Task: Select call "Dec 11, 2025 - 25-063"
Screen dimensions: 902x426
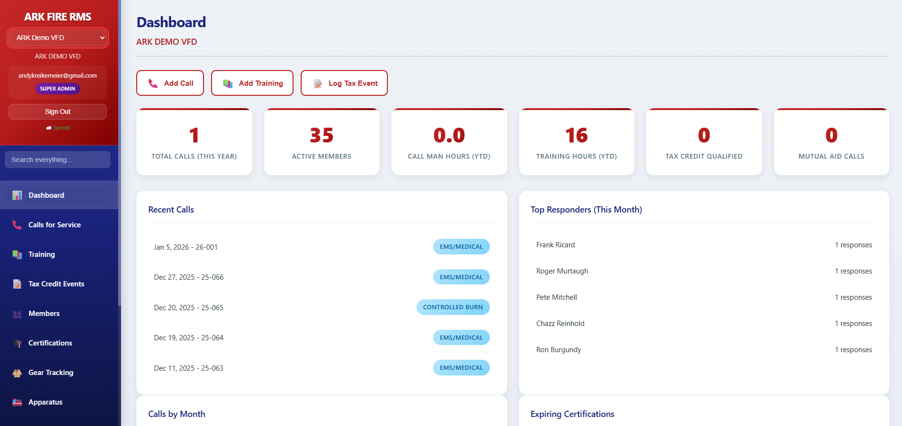Action: coord(322,368)
